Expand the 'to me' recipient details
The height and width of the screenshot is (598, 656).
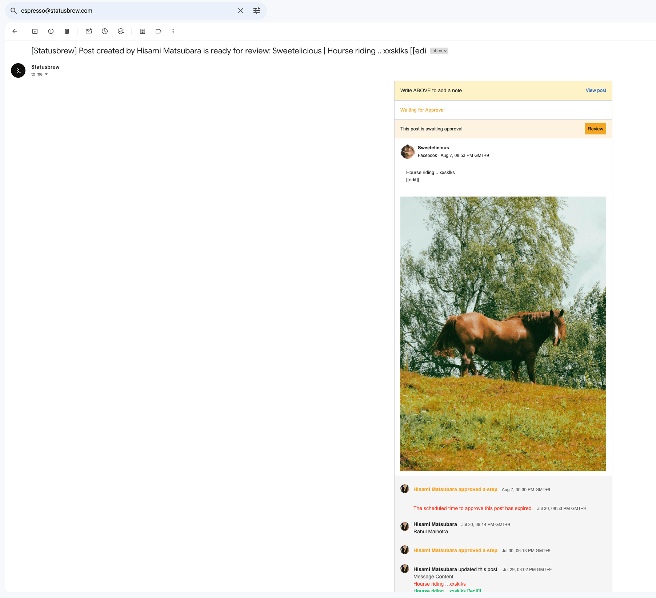click(x=46, y=74)
